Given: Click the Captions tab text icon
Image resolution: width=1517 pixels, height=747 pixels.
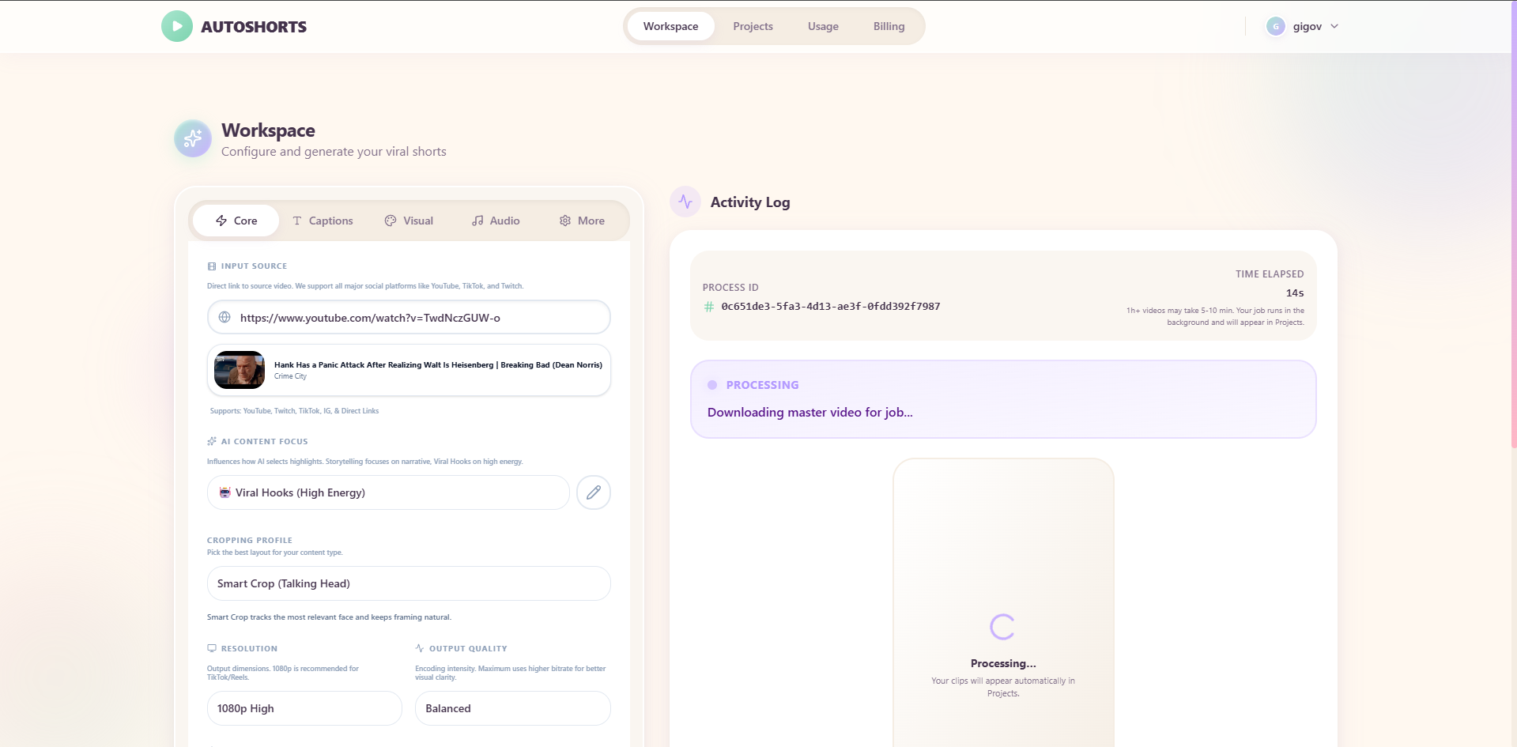Looking at the screenshot, I should tap(296, 221).
